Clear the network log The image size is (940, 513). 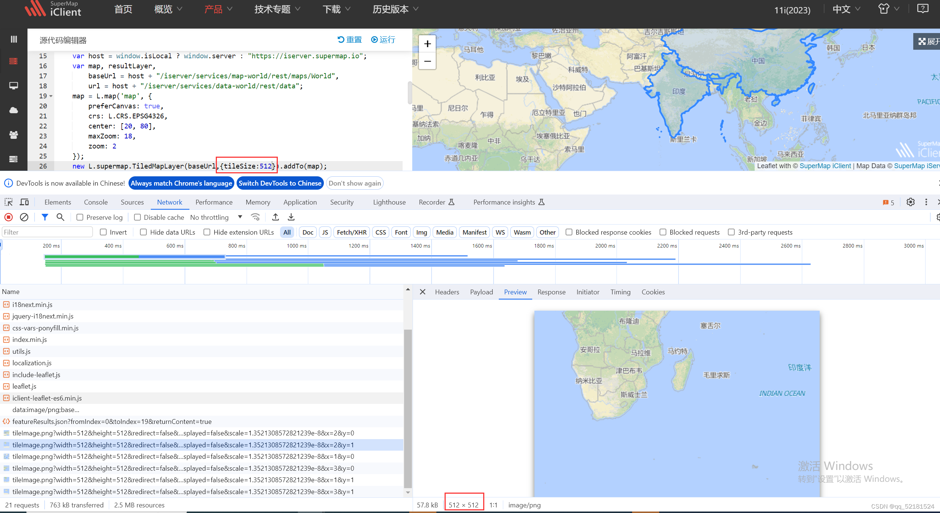point(24,217)
